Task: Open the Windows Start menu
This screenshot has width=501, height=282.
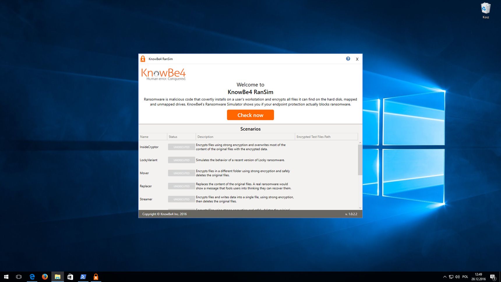Action: (x=6, y=277)
